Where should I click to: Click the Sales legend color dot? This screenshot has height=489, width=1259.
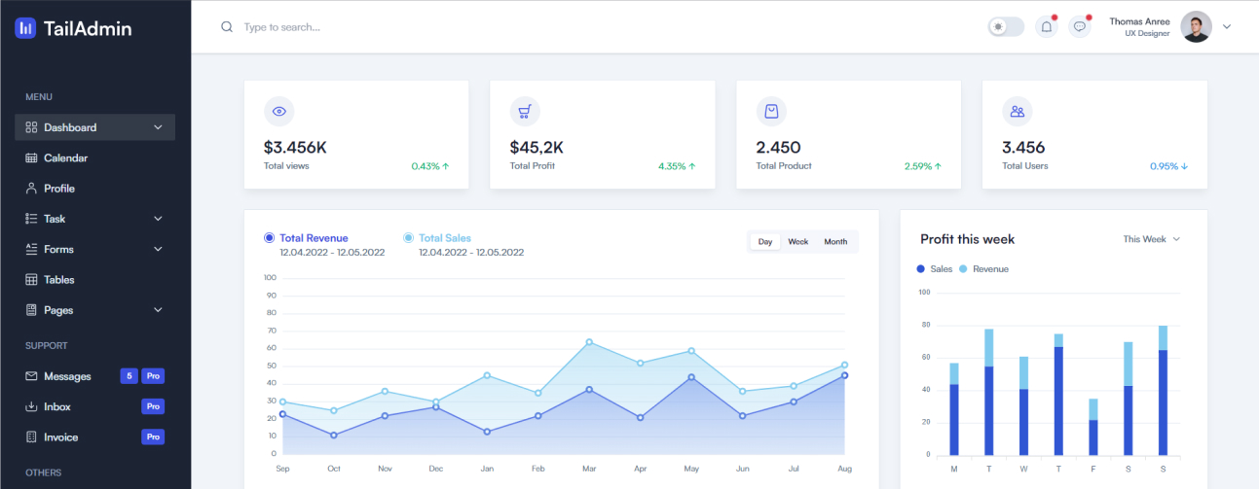[921, 269]
